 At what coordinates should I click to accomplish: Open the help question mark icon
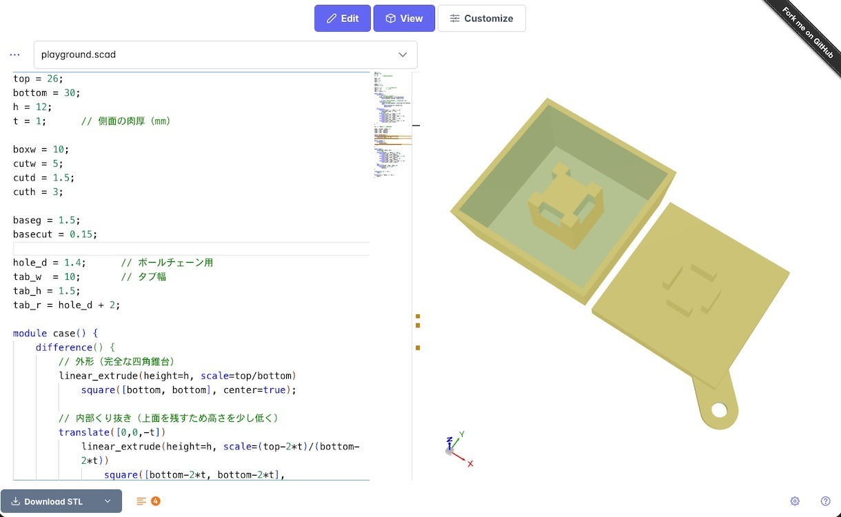point(826,501)
